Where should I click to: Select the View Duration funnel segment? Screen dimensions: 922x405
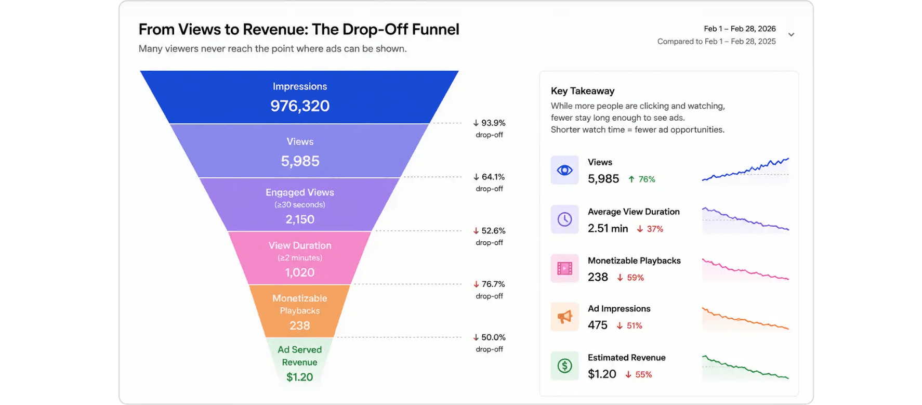pyautogui.click(x=299, y=258)
